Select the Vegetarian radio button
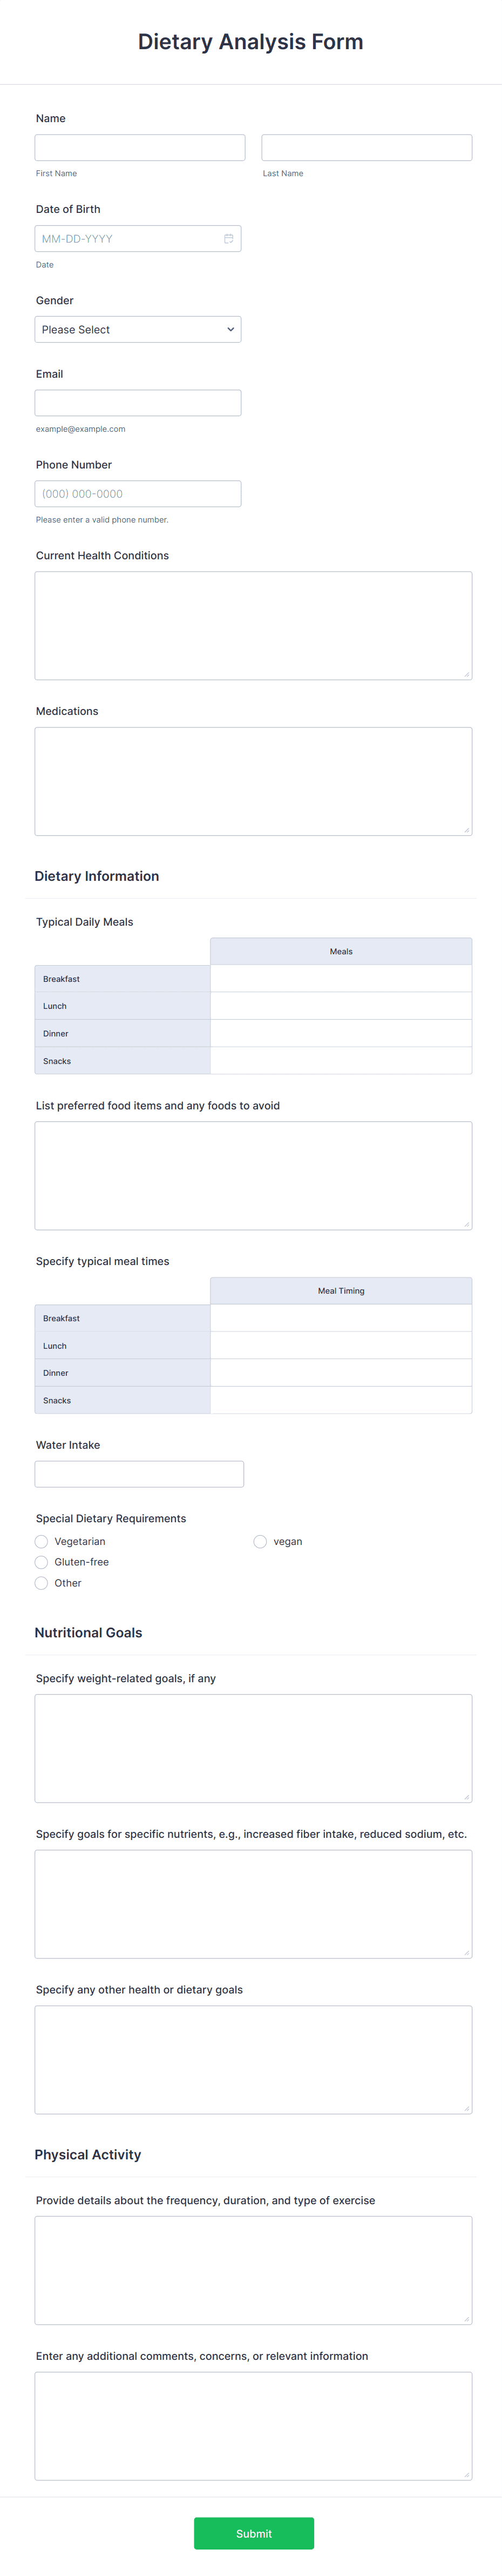This screenshot has width=502, height=2576. 41,1541
